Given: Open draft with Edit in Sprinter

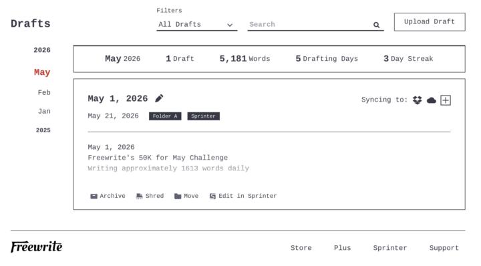Looking at the screenshot, I should click(243, 196).
